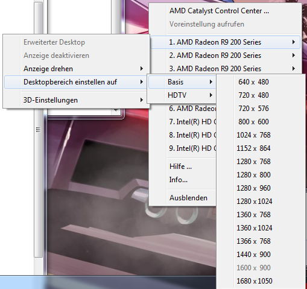
Task: Click arrow next to HDTV
Action: (x=210, y=95)
